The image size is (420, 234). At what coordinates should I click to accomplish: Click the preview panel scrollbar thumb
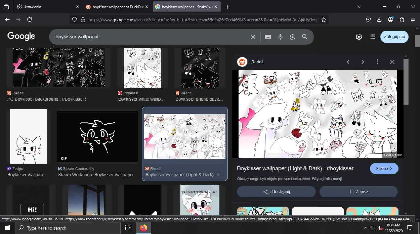coord(406,82)
